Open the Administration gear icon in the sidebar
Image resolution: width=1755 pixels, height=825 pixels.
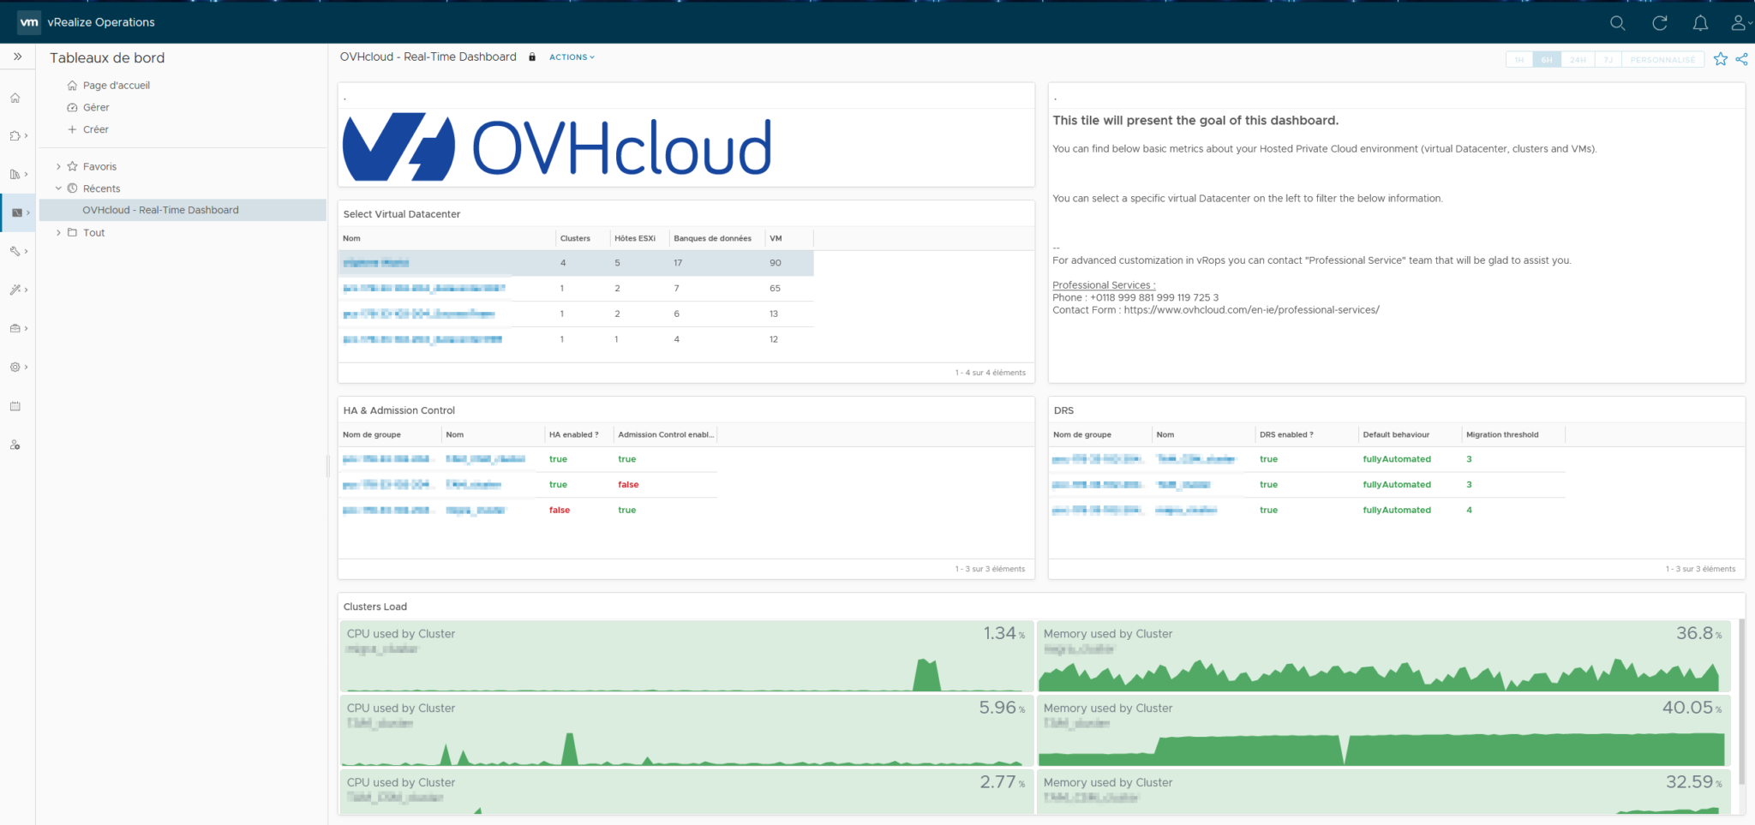pyautogui.click(x=15, y=367)
